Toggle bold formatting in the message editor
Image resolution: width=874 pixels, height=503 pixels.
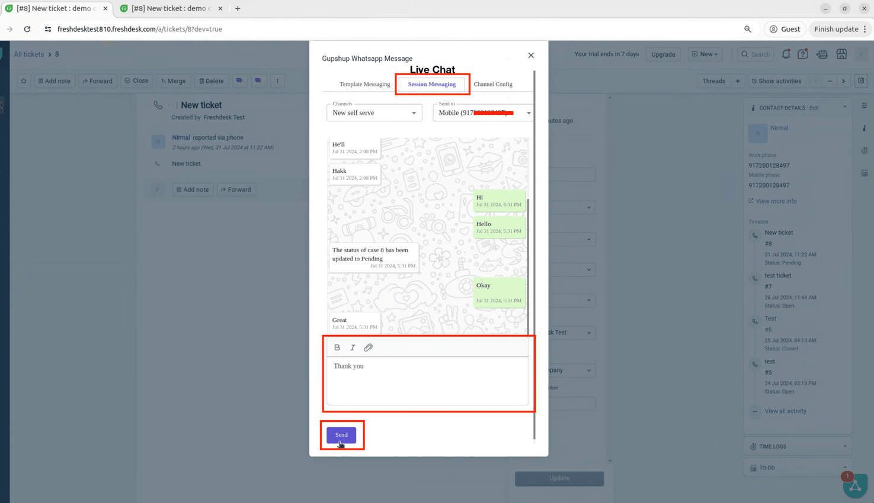click(337, 347)
